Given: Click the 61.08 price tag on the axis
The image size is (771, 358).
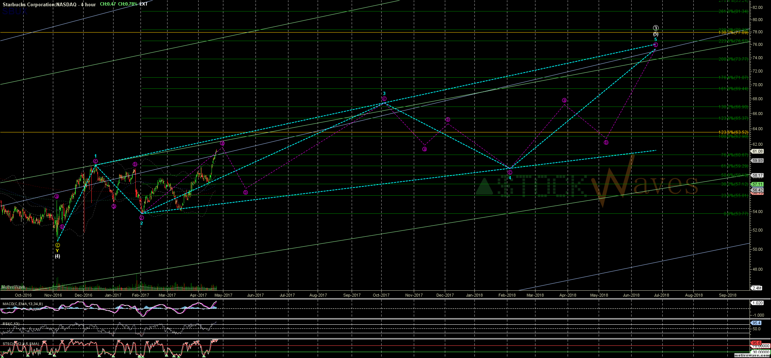Looking at the screenshot, I should pos(758,151).
